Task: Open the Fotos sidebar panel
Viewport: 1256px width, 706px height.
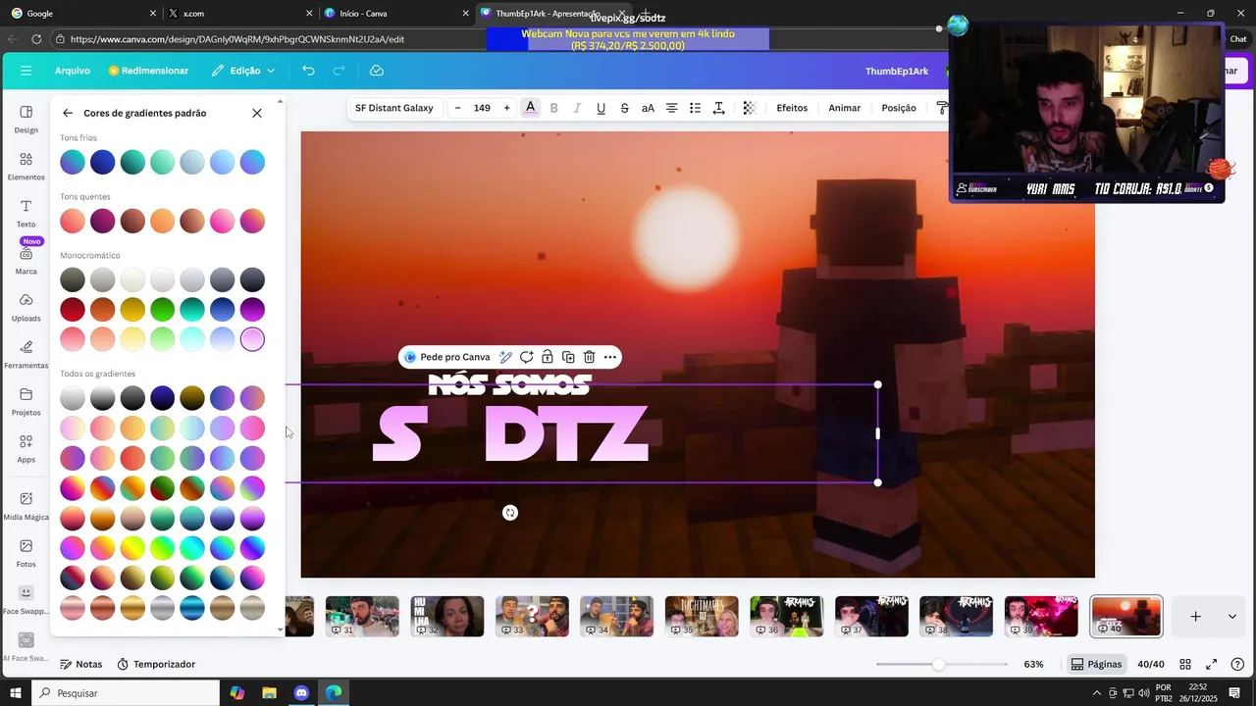Action: pyautogui.click(x=26, y=553)
